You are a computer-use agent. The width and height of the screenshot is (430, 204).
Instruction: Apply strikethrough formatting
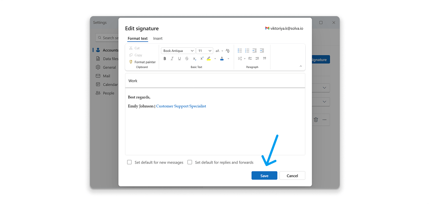click(x=187, y=58)
